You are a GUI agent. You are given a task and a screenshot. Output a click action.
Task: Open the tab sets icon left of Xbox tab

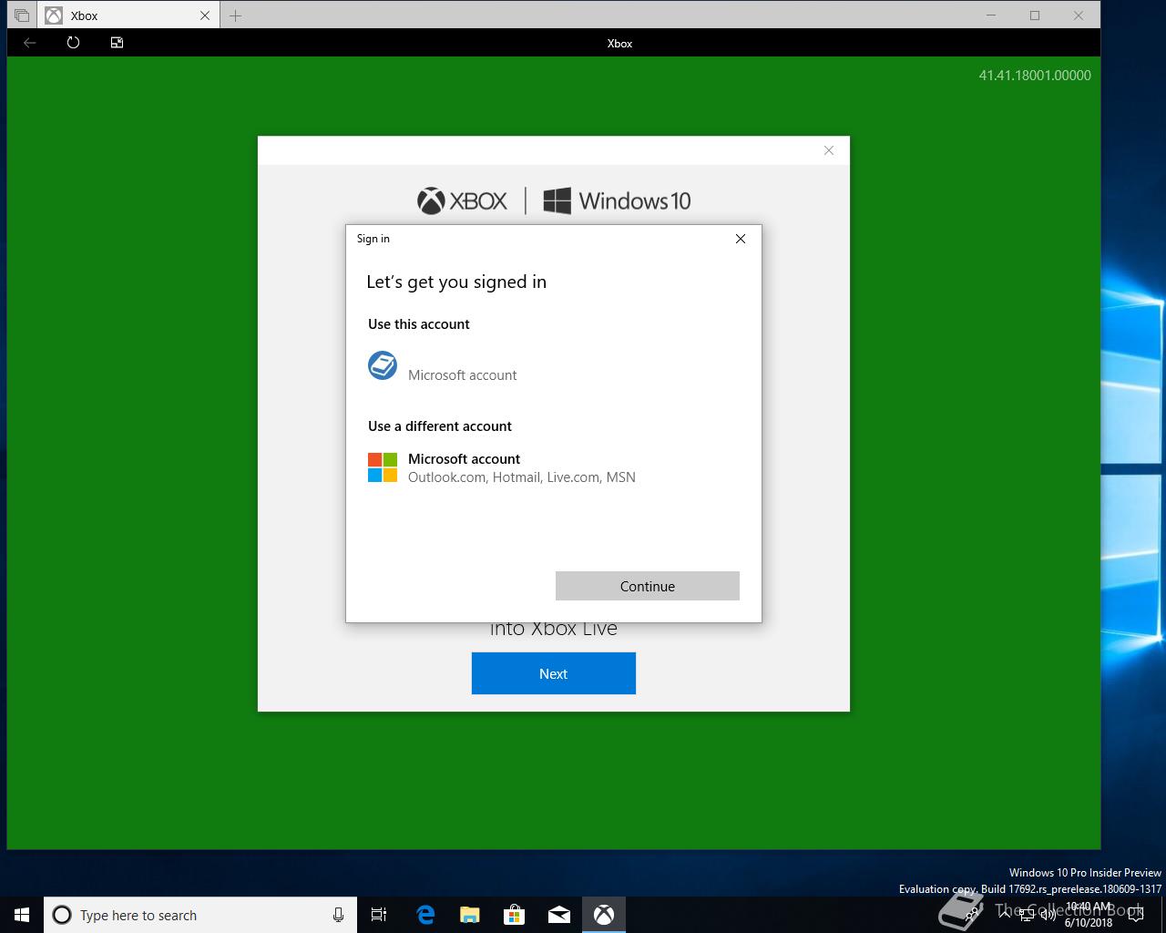[x=21, y=15]
